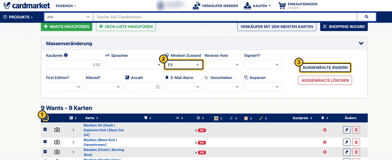
Task: Uncheck the Blaziken GX row checkbox
Action: tap(45, 130)
